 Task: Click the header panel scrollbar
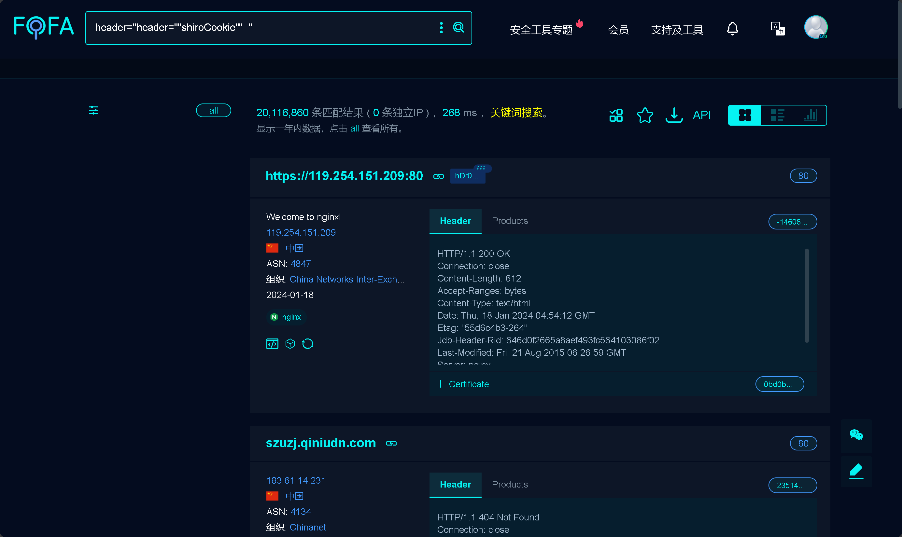click(807, 295)
